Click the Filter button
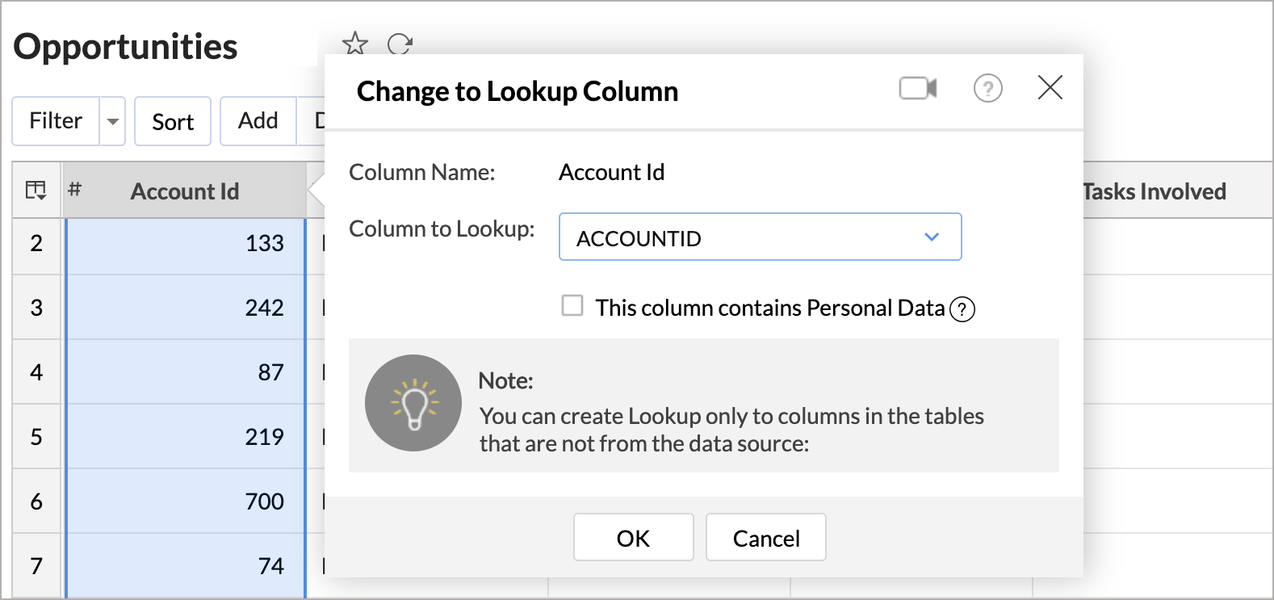Image resolution: width=1274 pixels, height=600 pixels. click(x=54, y=121)
